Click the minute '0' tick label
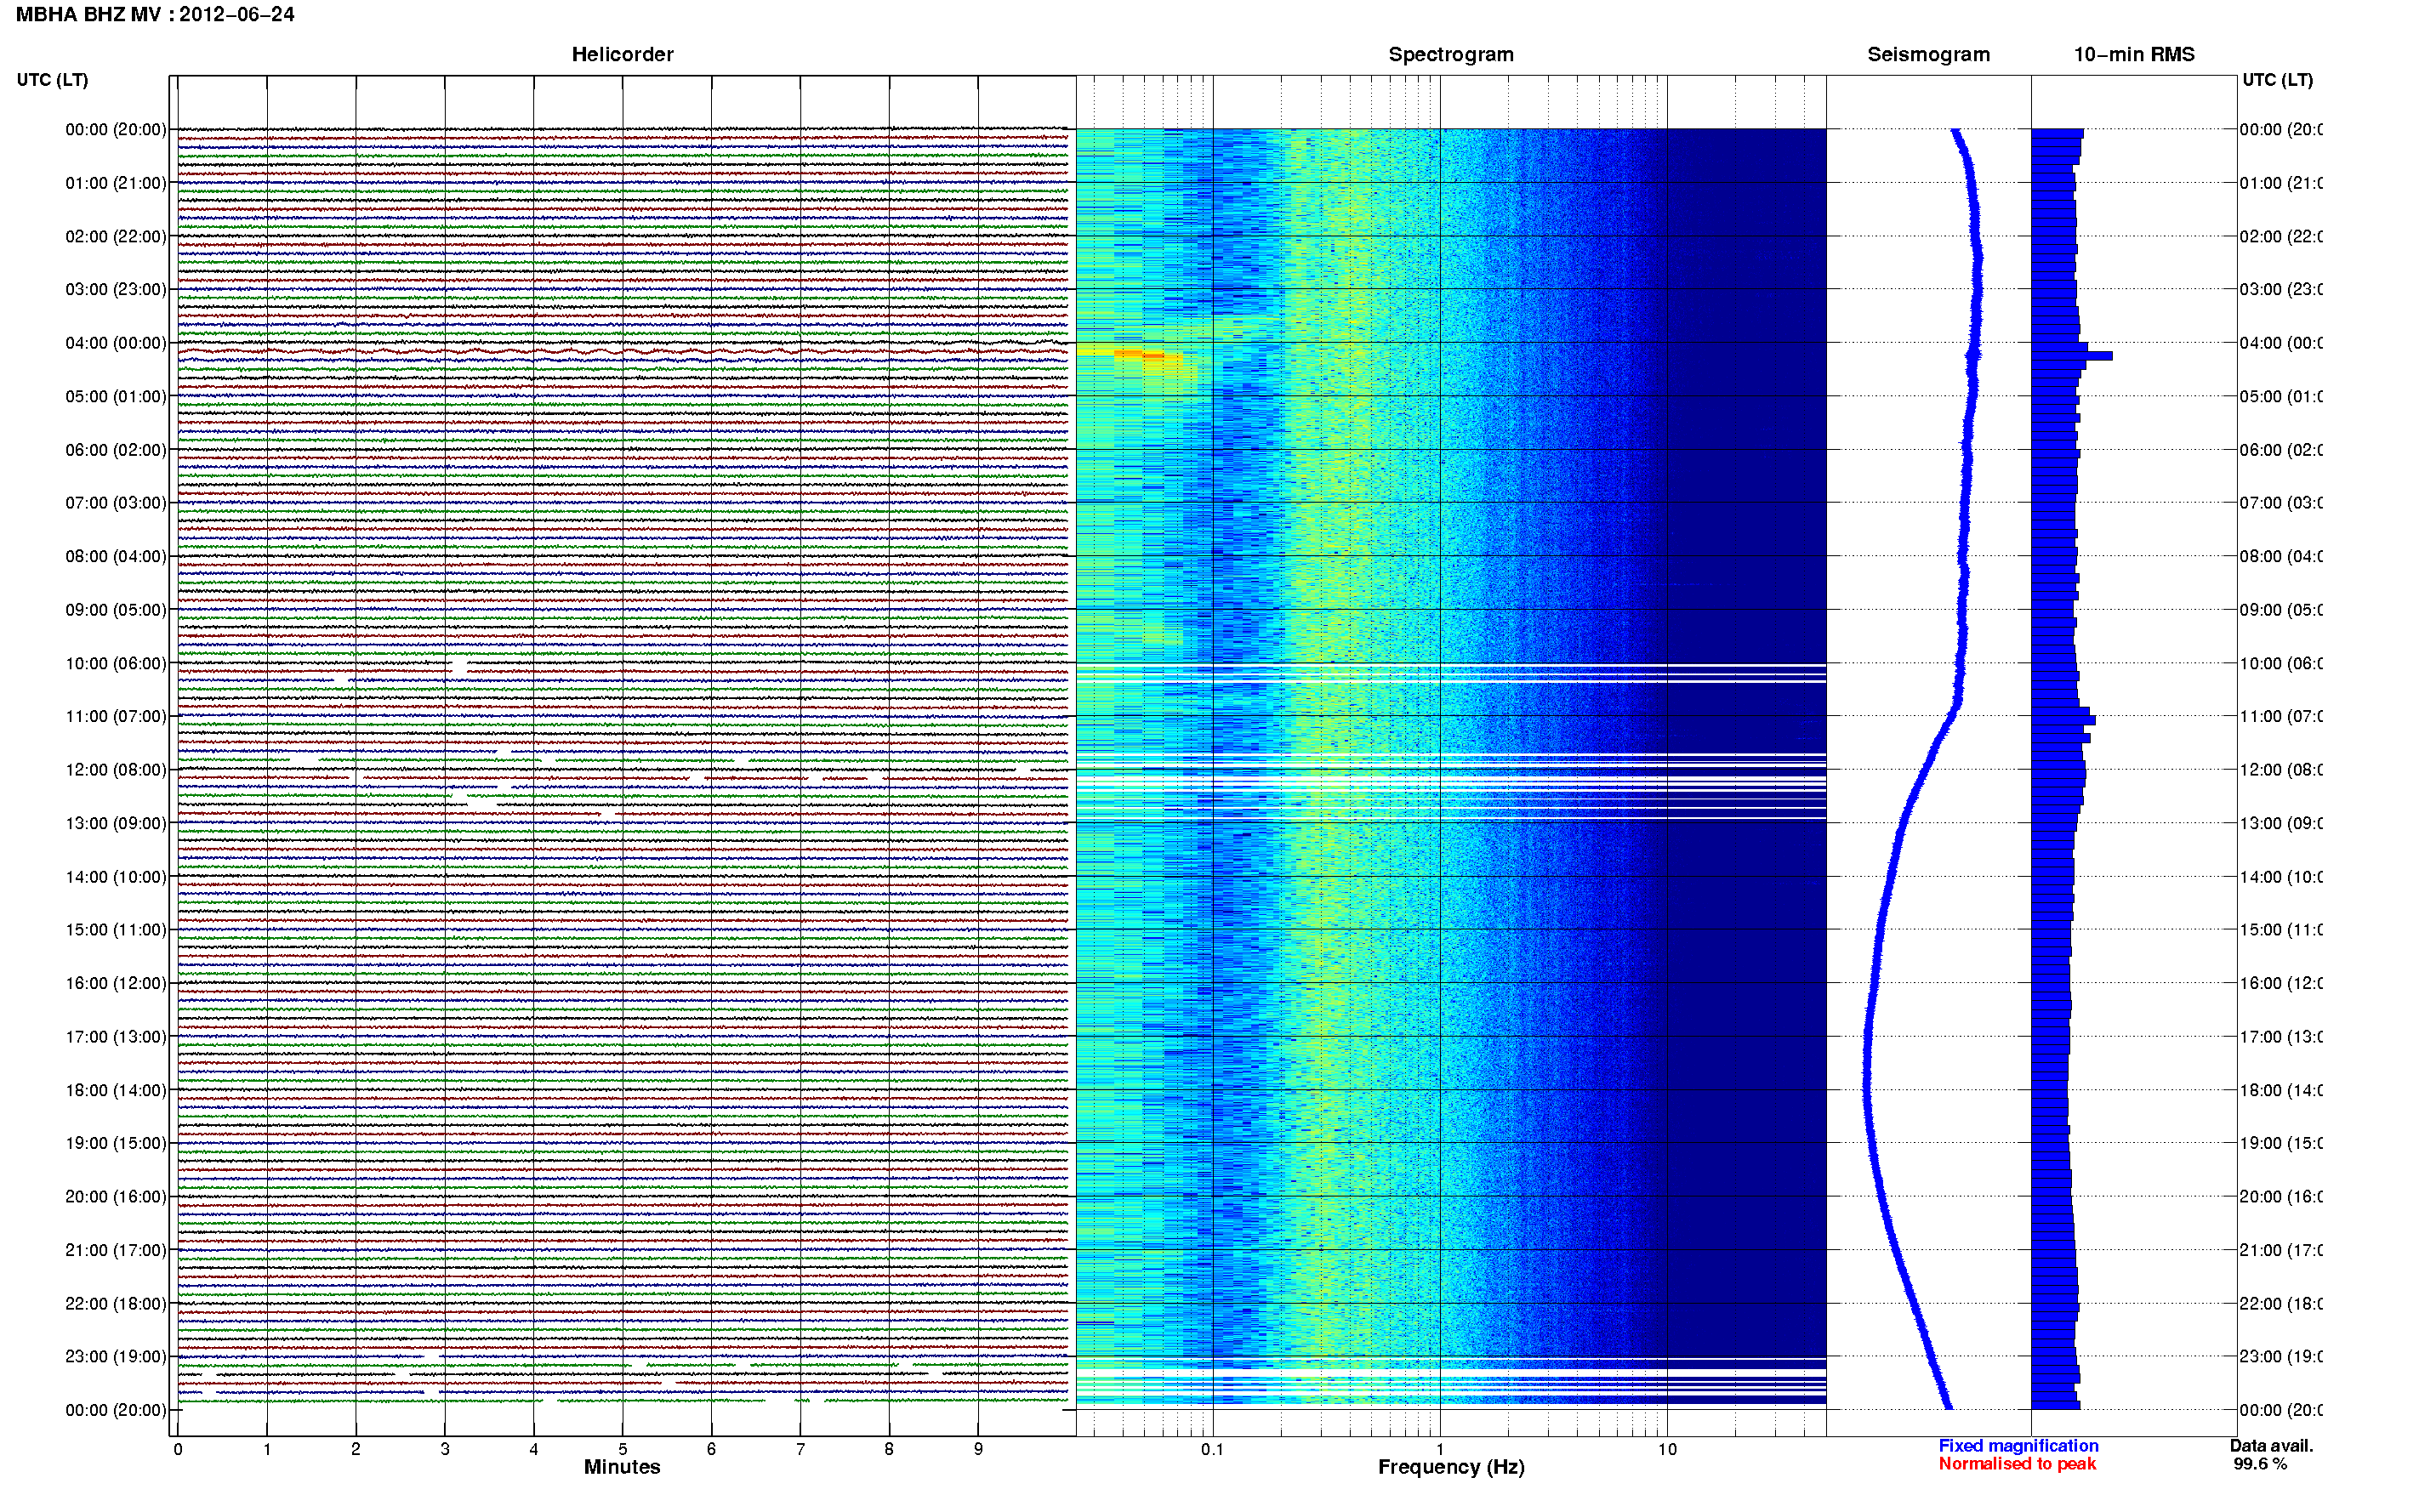 pos(178,1449)
